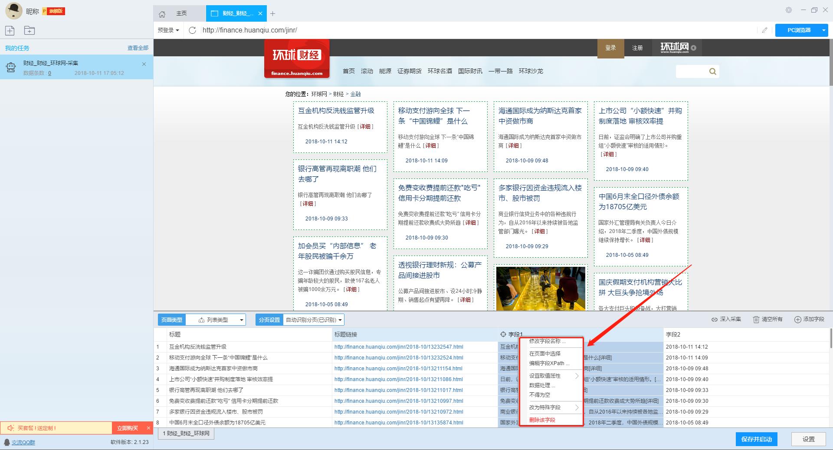Image resolution: width=833 pixels, height=450 pixels.
Task: Click the webpage search input box
Action: [692, 71]
